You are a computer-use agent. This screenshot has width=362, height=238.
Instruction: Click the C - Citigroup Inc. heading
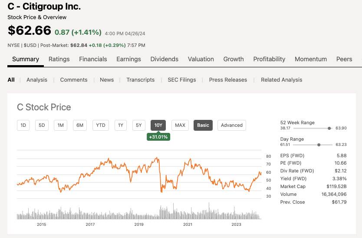coord(44,7)
